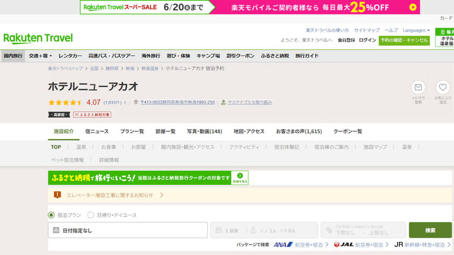Open elevator construction notice chevron
Screen dimensions: 454x255
162,195
